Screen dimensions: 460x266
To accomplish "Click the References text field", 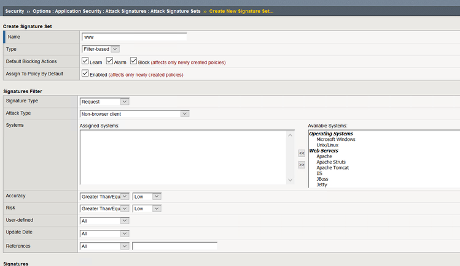I will 174,246.
